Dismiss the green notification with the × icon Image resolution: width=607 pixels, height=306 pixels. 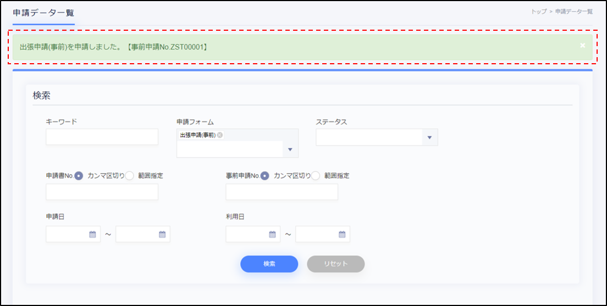(582, 46)
